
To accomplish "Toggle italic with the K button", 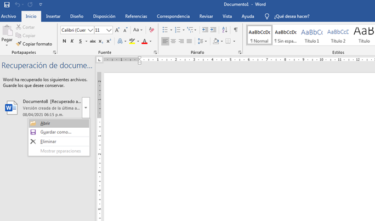I will pyautogui.click(x=72, y=41).
